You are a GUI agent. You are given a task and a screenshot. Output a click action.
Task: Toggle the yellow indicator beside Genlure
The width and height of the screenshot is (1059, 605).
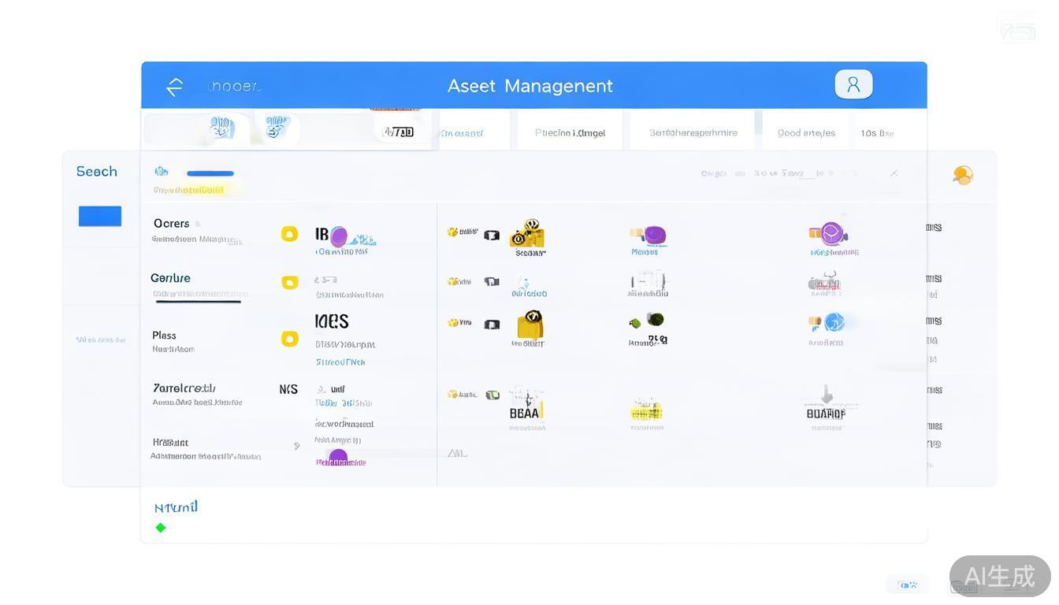point(290,282)
